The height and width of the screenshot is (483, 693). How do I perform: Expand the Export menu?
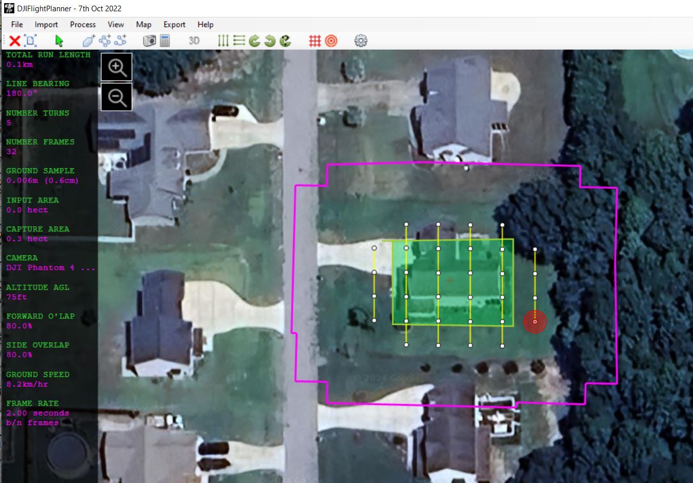pos(174,25)
